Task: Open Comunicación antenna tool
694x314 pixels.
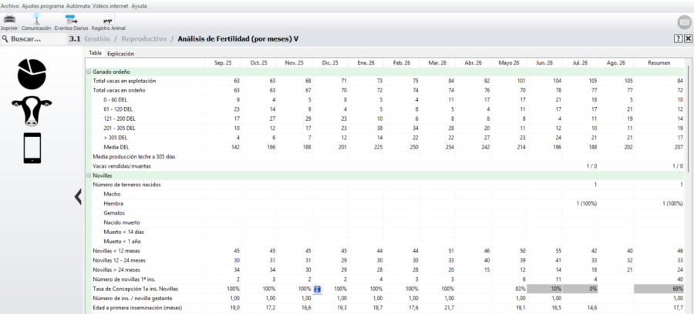Action: pyautogui.click(x=36, y=19)
